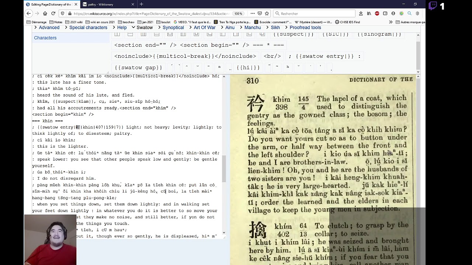Collapse the Swatow toolbar section

142,28
